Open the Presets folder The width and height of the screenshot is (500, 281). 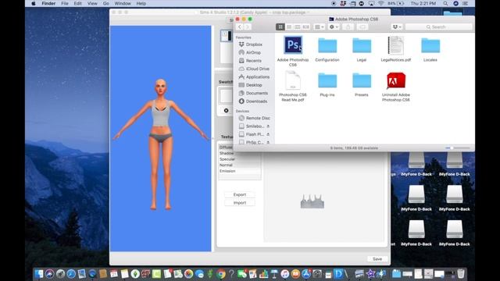[x=362, y=80]
